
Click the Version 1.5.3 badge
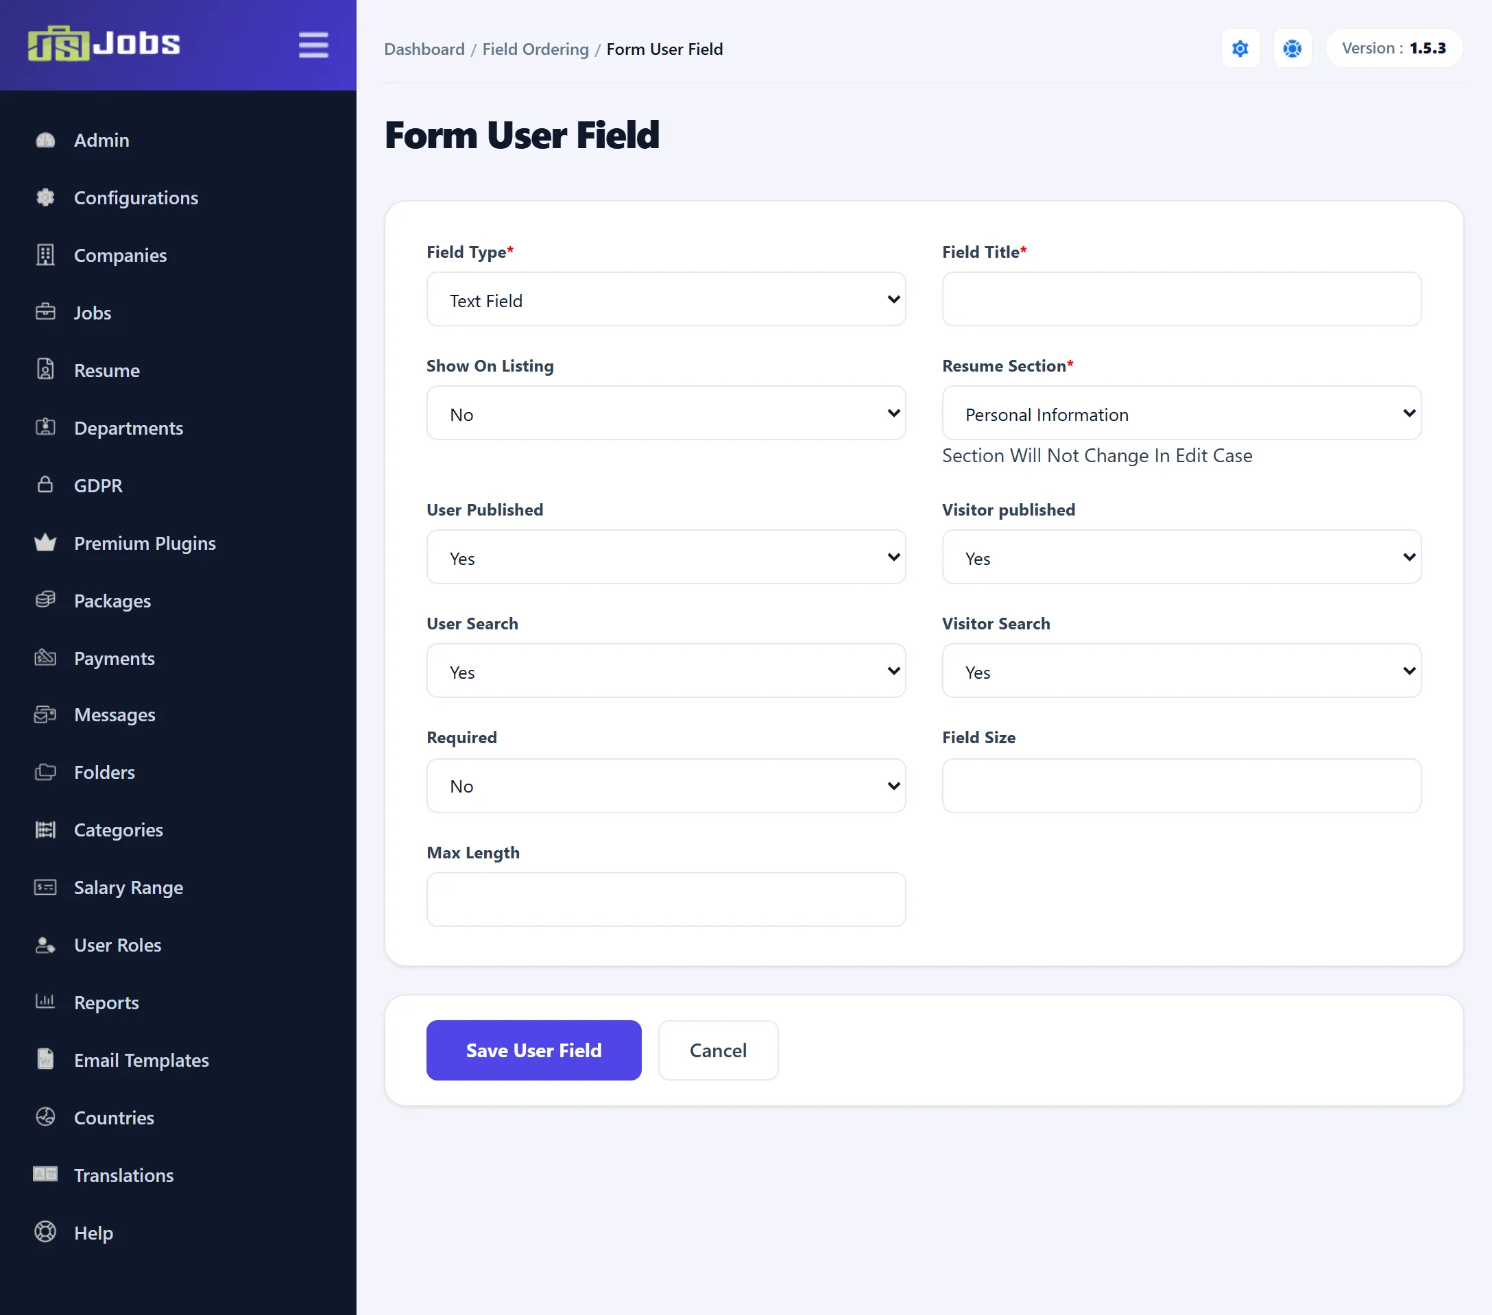pyautogui.click(x=1393, y=49)
